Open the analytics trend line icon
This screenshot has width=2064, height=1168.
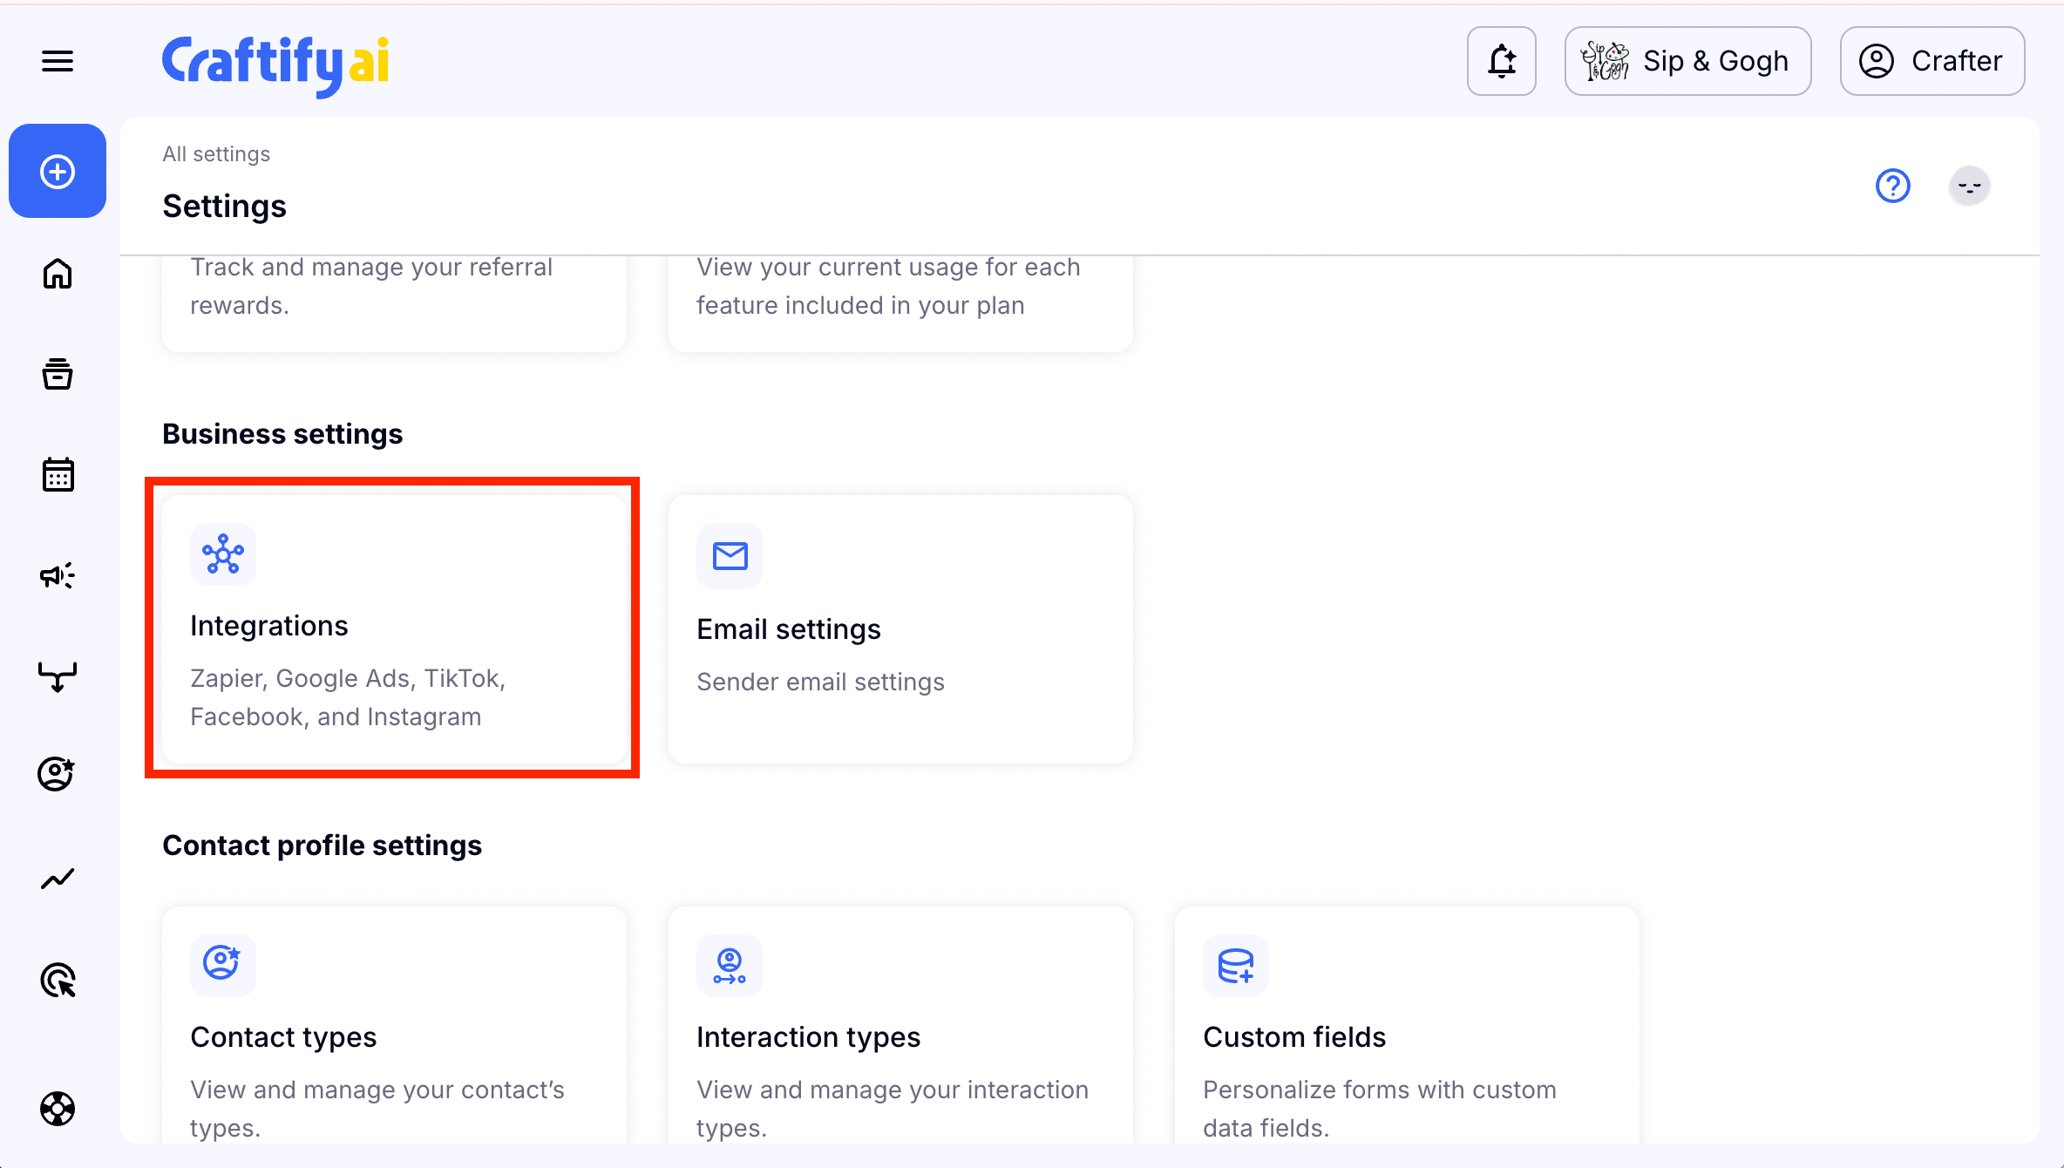pos(58,879)
